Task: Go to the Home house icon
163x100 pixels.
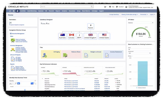Action: (x=18, y=11)
